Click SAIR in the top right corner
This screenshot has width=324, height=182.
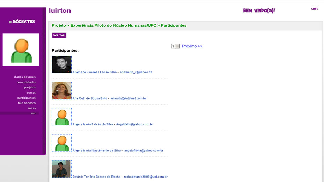tap(314, 9)
